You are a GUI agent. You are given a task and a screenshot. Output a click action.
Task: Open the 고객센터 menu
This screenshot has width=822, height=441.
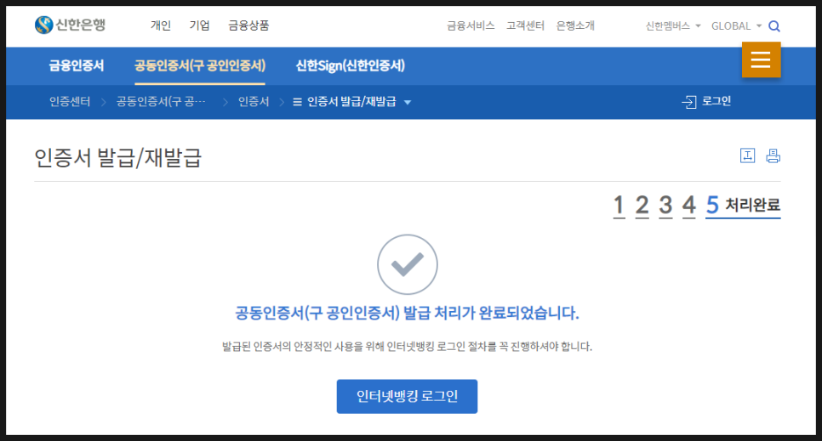(x=525, y=25)
